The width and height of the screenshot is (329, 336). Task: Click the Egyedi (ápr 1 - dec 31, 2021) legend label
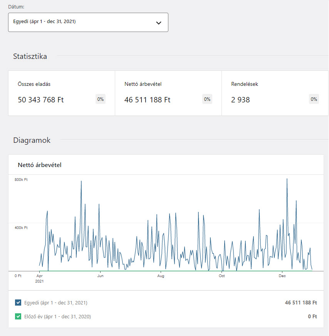pos(55,303)
